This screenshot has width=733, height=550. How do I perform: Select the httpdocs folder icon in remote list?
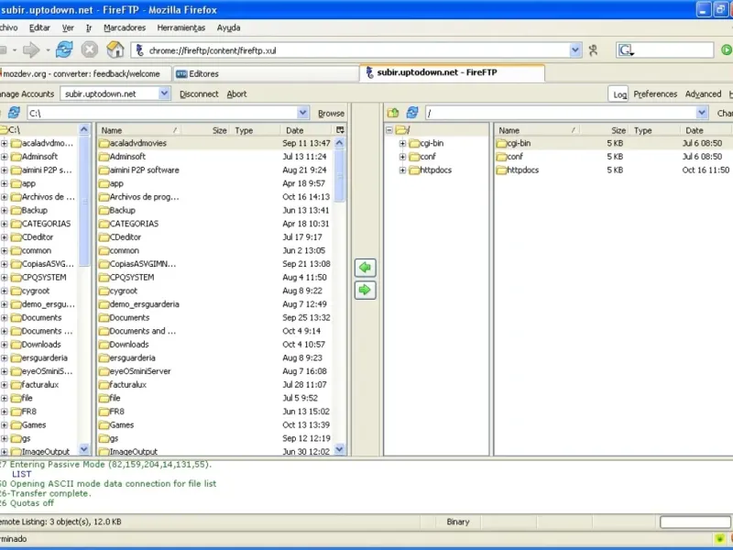coord(501,170)
